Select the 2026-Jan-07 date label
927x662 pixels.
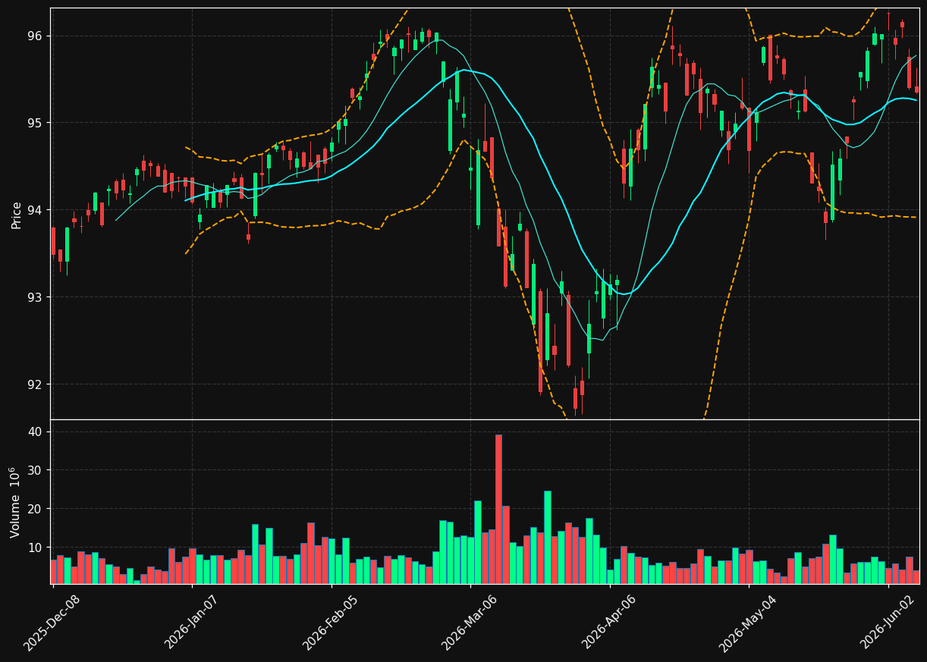(x=192, y=623)
